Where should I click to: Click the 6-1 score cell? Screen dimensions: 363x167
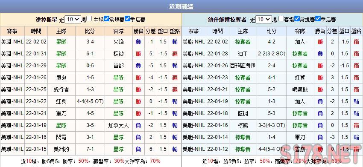pyautogui.click(x=90, y=54)
